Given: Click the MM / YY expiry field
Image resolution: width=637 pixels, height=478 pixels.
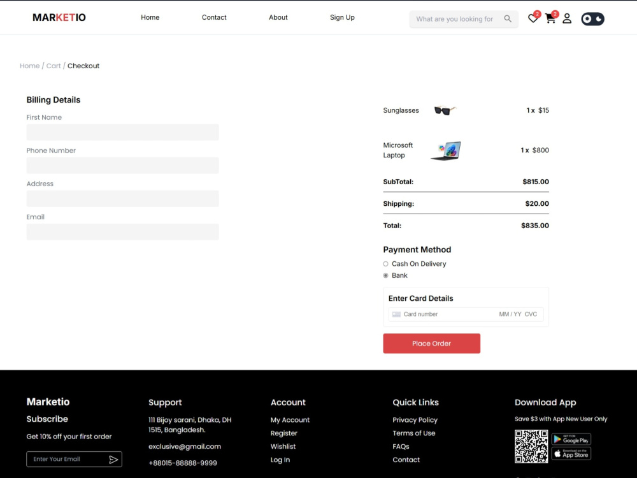Looking at the screenshot, I should [510, 314].
